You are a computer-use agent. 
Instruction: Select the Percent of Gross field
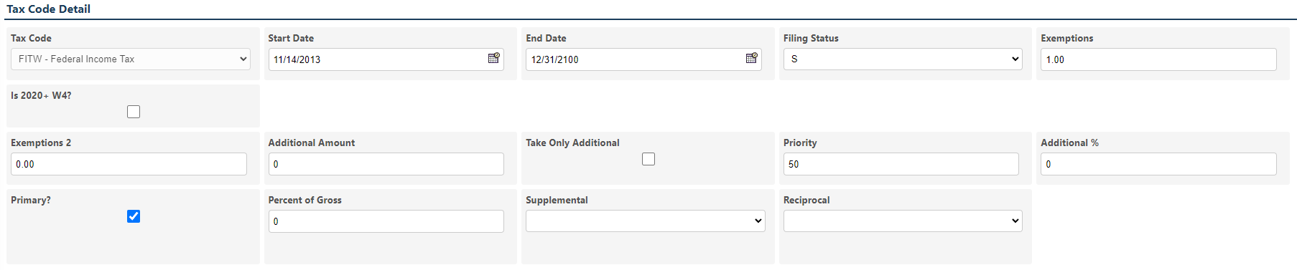(386, 221)
